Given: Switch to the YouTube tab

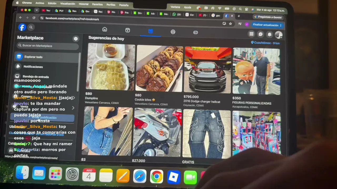Looking at the screenshot, I should tap(46, 10).
